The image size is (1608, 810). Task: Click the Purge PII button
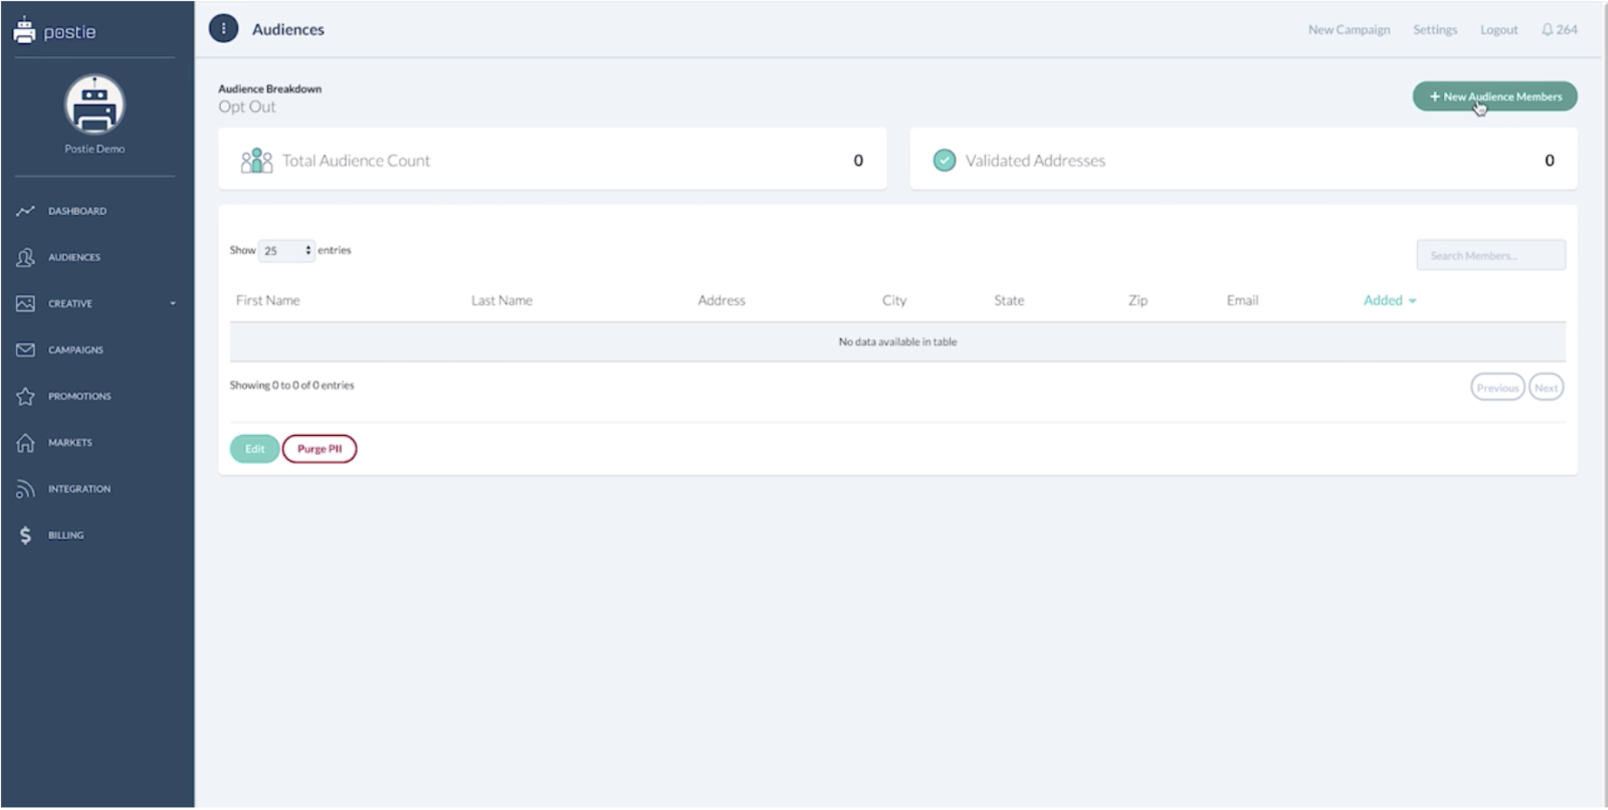(319, 449)
